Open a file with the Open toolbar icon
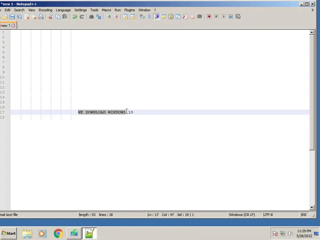The image size is (320, 240). coord(5,17)
